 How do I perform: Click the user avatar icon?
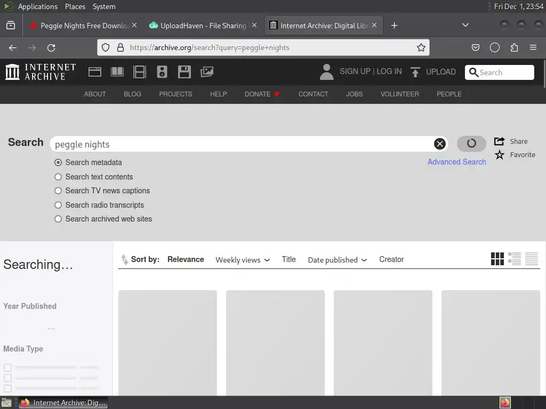tap(327, 72)
